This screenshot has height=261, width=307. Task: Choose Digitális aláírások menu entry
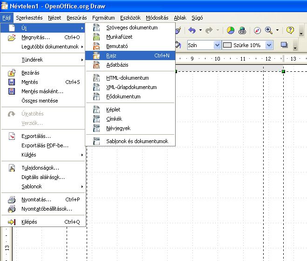(x=43, y=177)
